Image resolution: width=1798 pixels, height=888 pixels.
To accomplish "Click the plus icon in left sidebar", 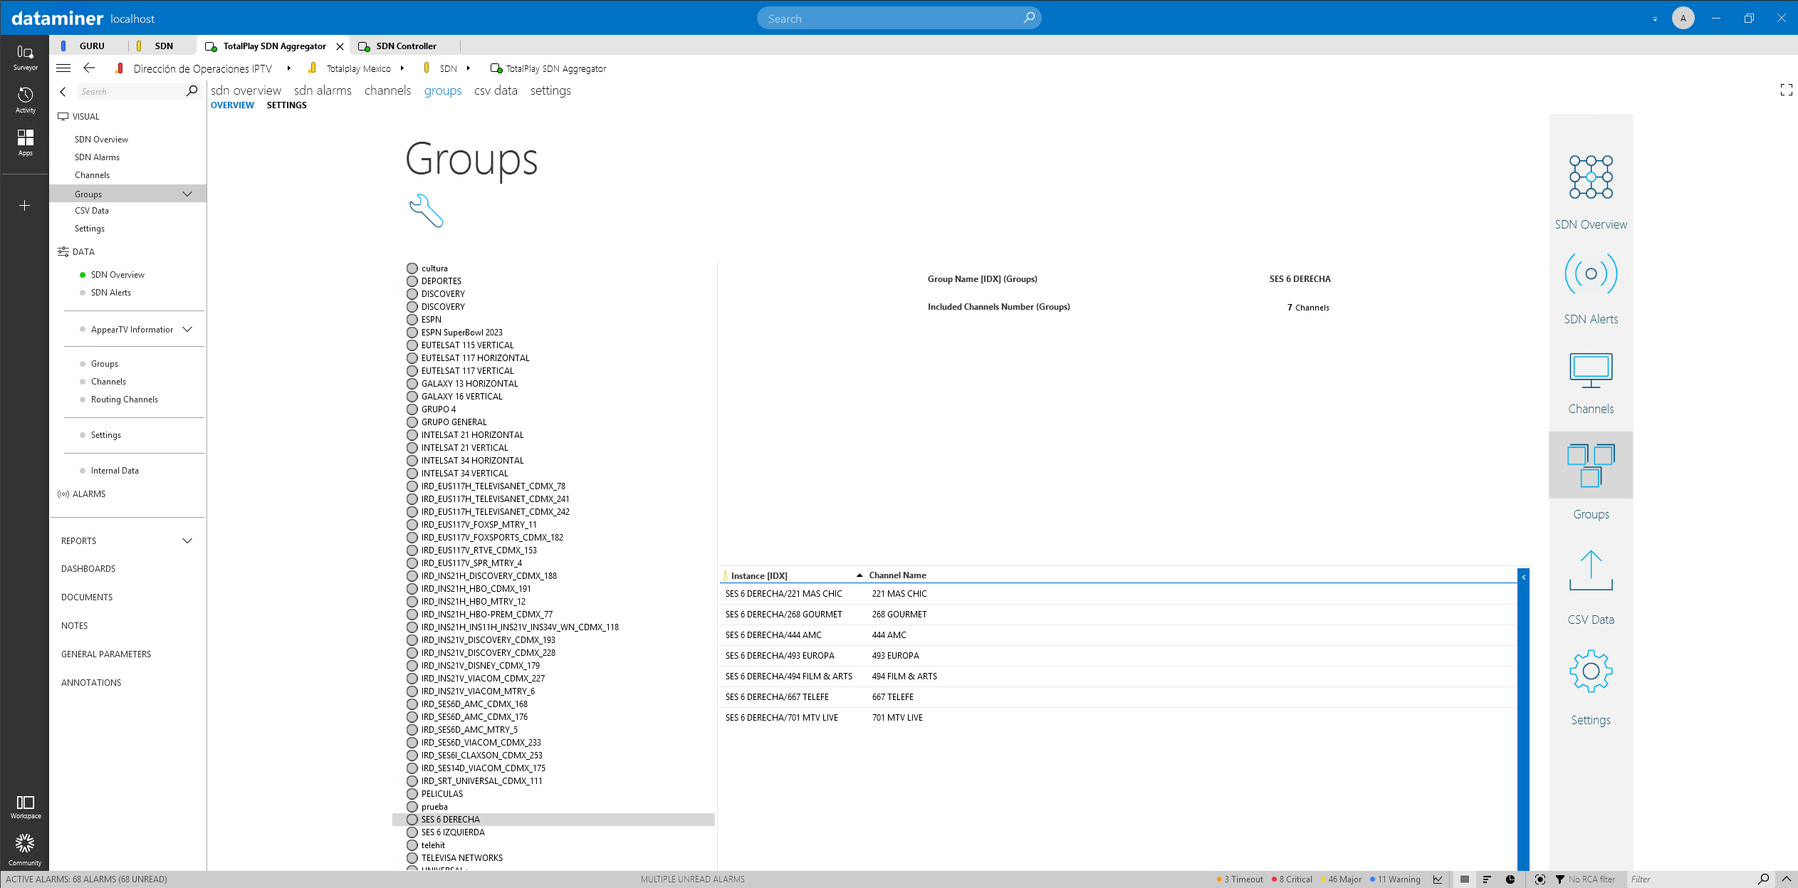I will click(25, 206).
